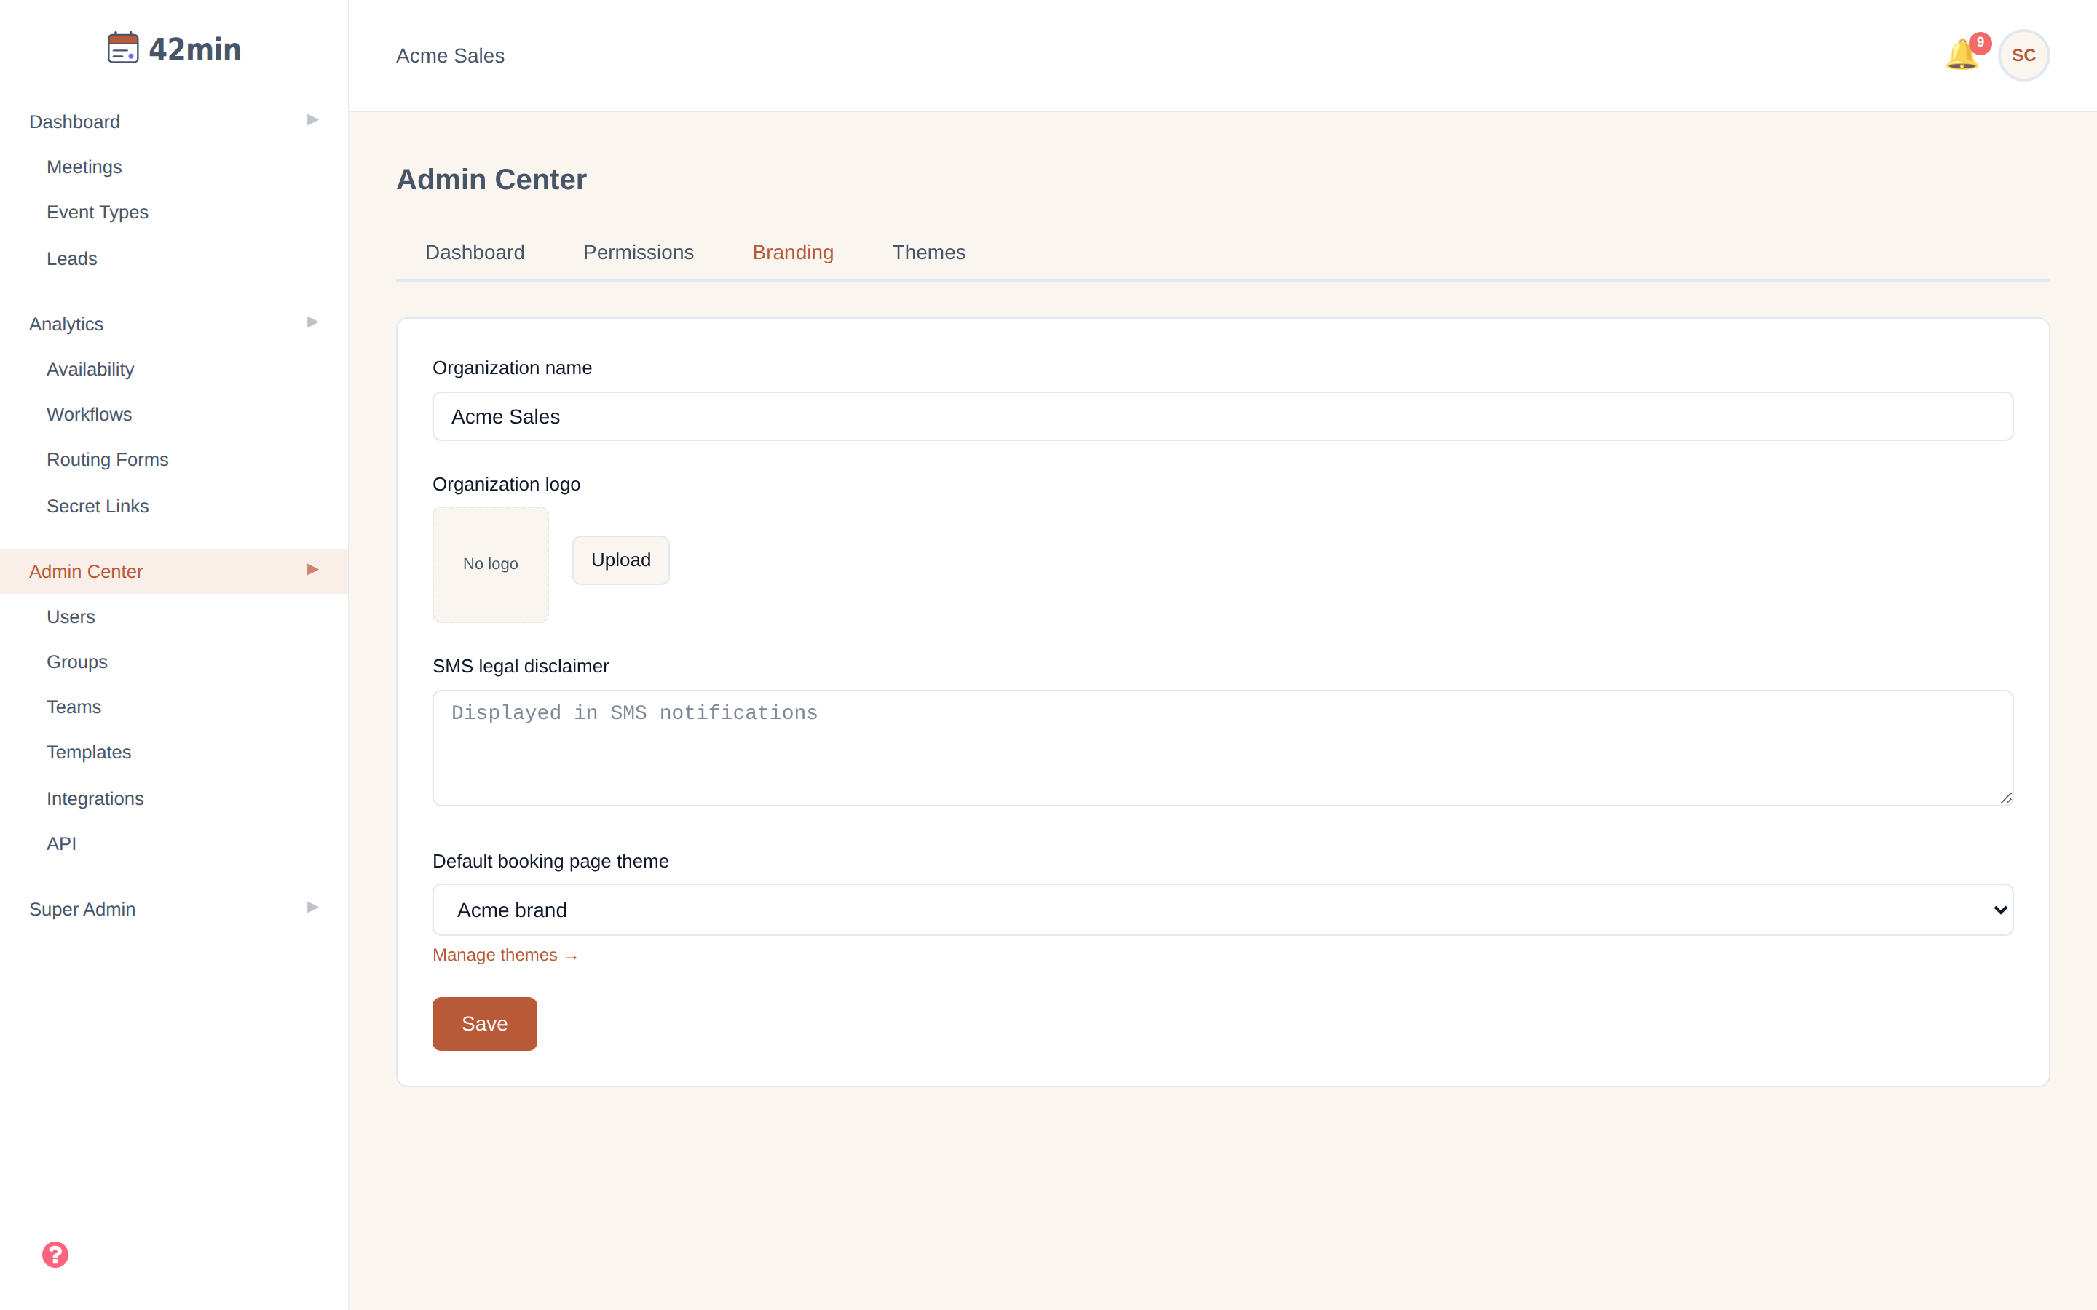Viewport: 2097px width, 1310px height.
Task: Click the Save button
Action: 484,1023
